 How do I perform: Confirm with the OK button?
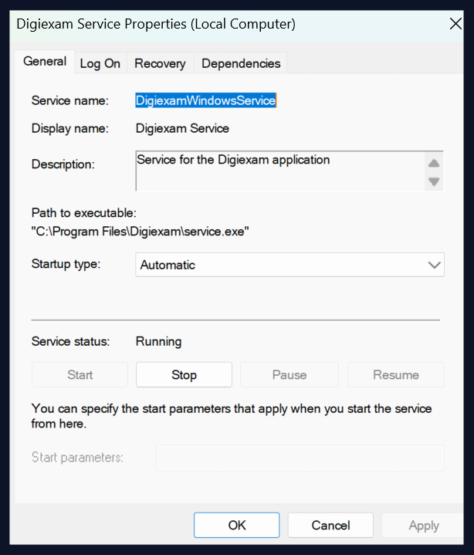pos(237,525)
